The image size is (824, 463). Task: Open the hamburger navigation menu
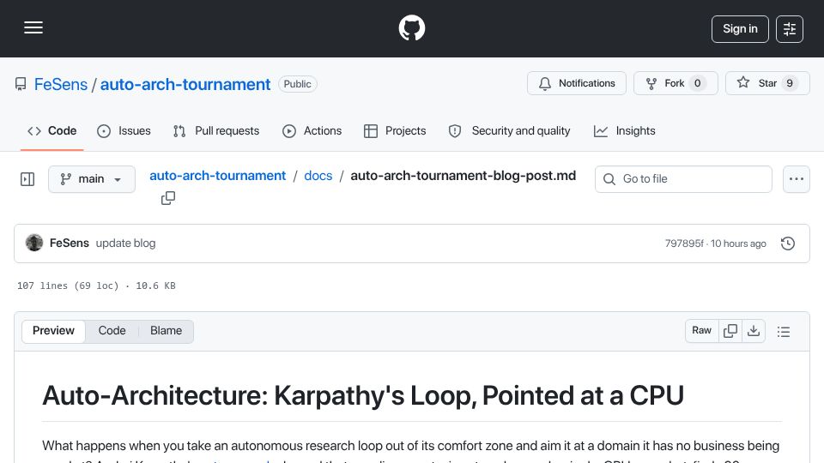click(33, 27)
